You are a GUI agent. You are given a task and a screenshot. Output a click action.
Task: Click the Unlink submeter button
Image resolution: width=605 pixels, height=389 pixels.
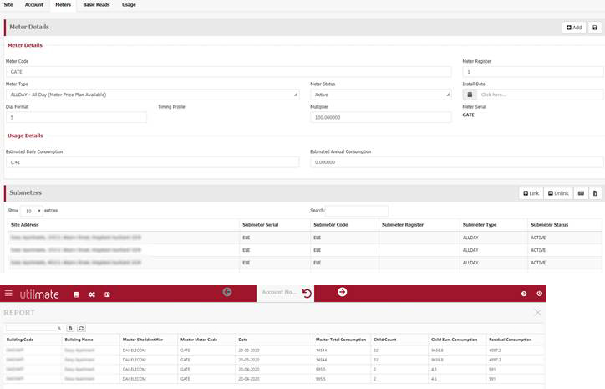tap(558, 193)
